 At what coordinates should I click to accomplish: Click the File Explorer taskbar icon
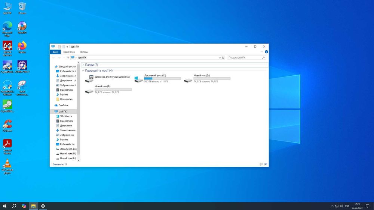[33, 206]
